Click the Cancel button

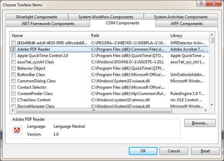point(174,151)
